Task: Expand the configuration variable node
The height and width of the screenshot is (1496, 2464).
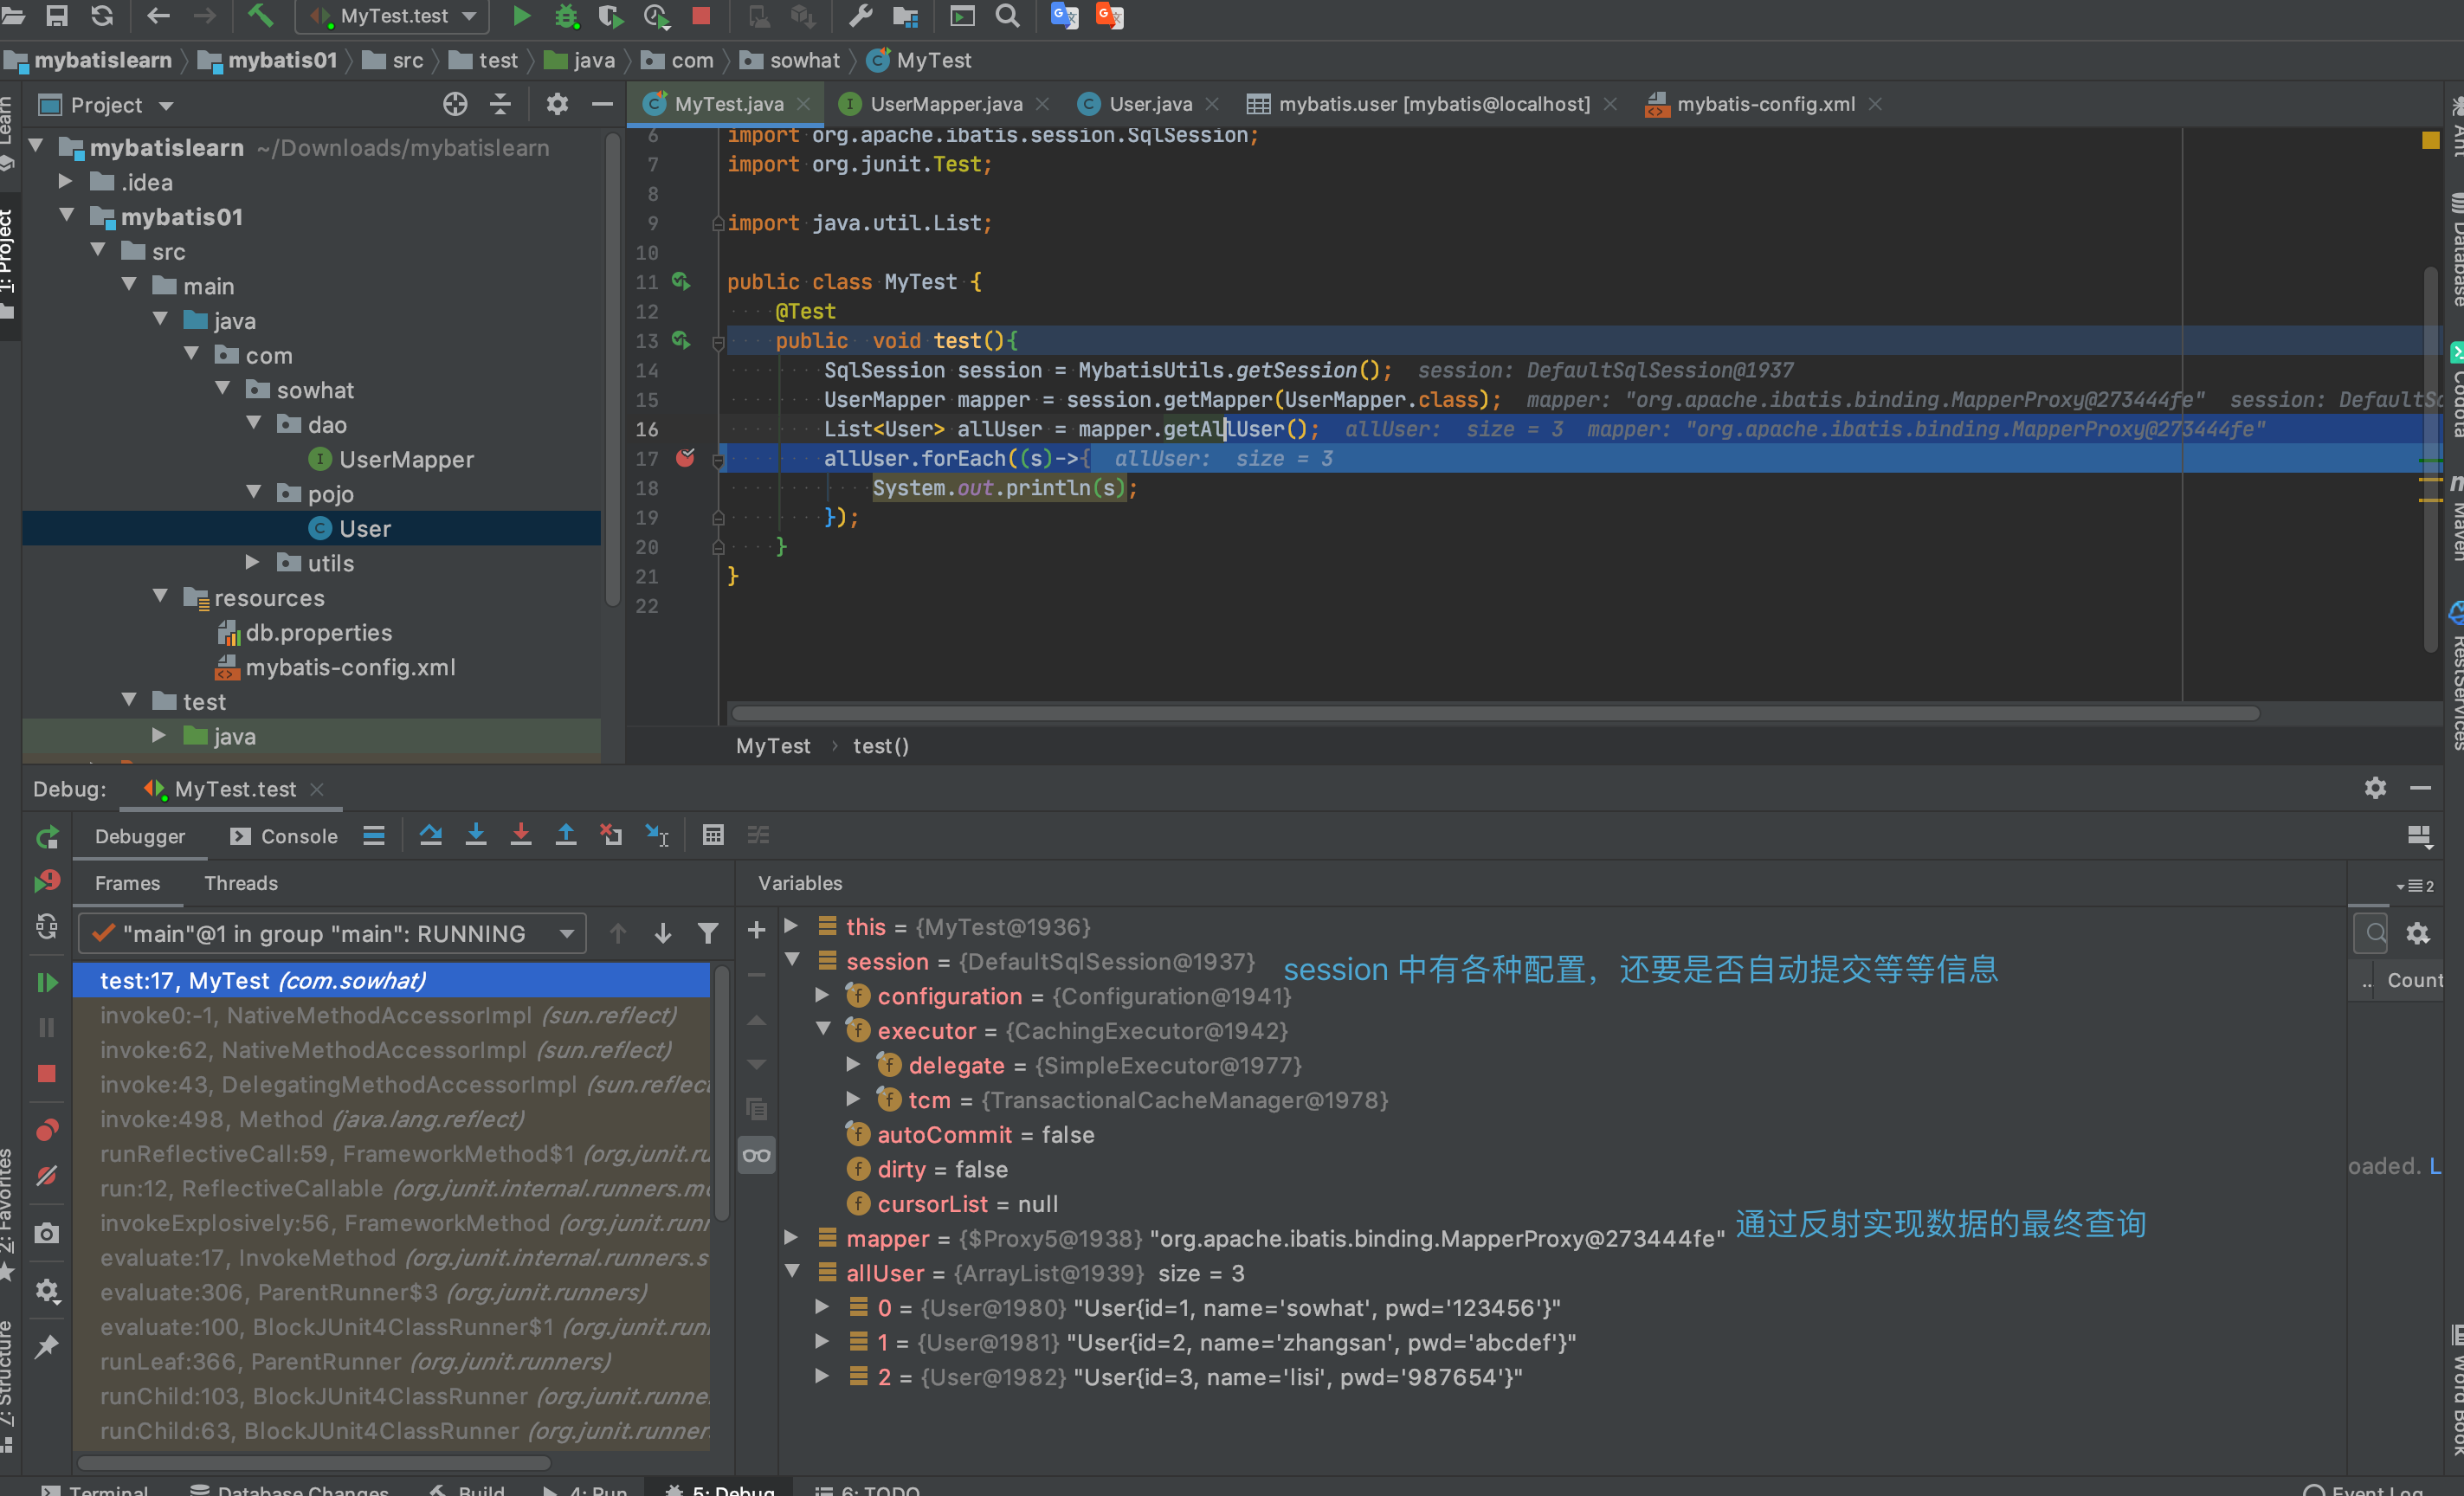Action: coord(822,996)
